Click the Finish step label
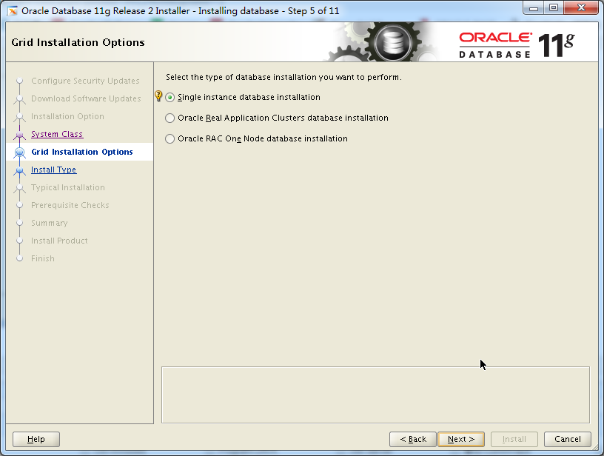This screenshot has width=604, height=456. (x=43, y=258)
